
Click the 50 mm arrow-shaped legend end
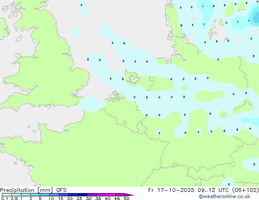[129, 195]
